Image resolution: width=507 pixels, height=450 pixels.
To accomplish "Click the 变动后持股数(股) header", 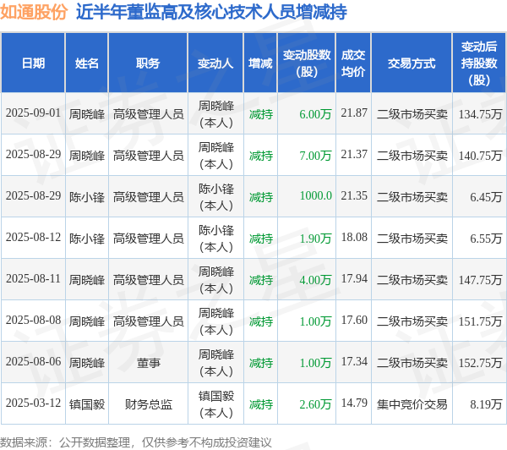I will click(x=479, y=63).
